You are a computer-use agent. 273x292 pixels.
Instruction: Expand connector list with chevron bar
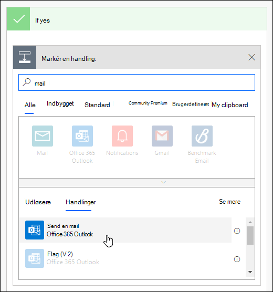pos(136,183)
